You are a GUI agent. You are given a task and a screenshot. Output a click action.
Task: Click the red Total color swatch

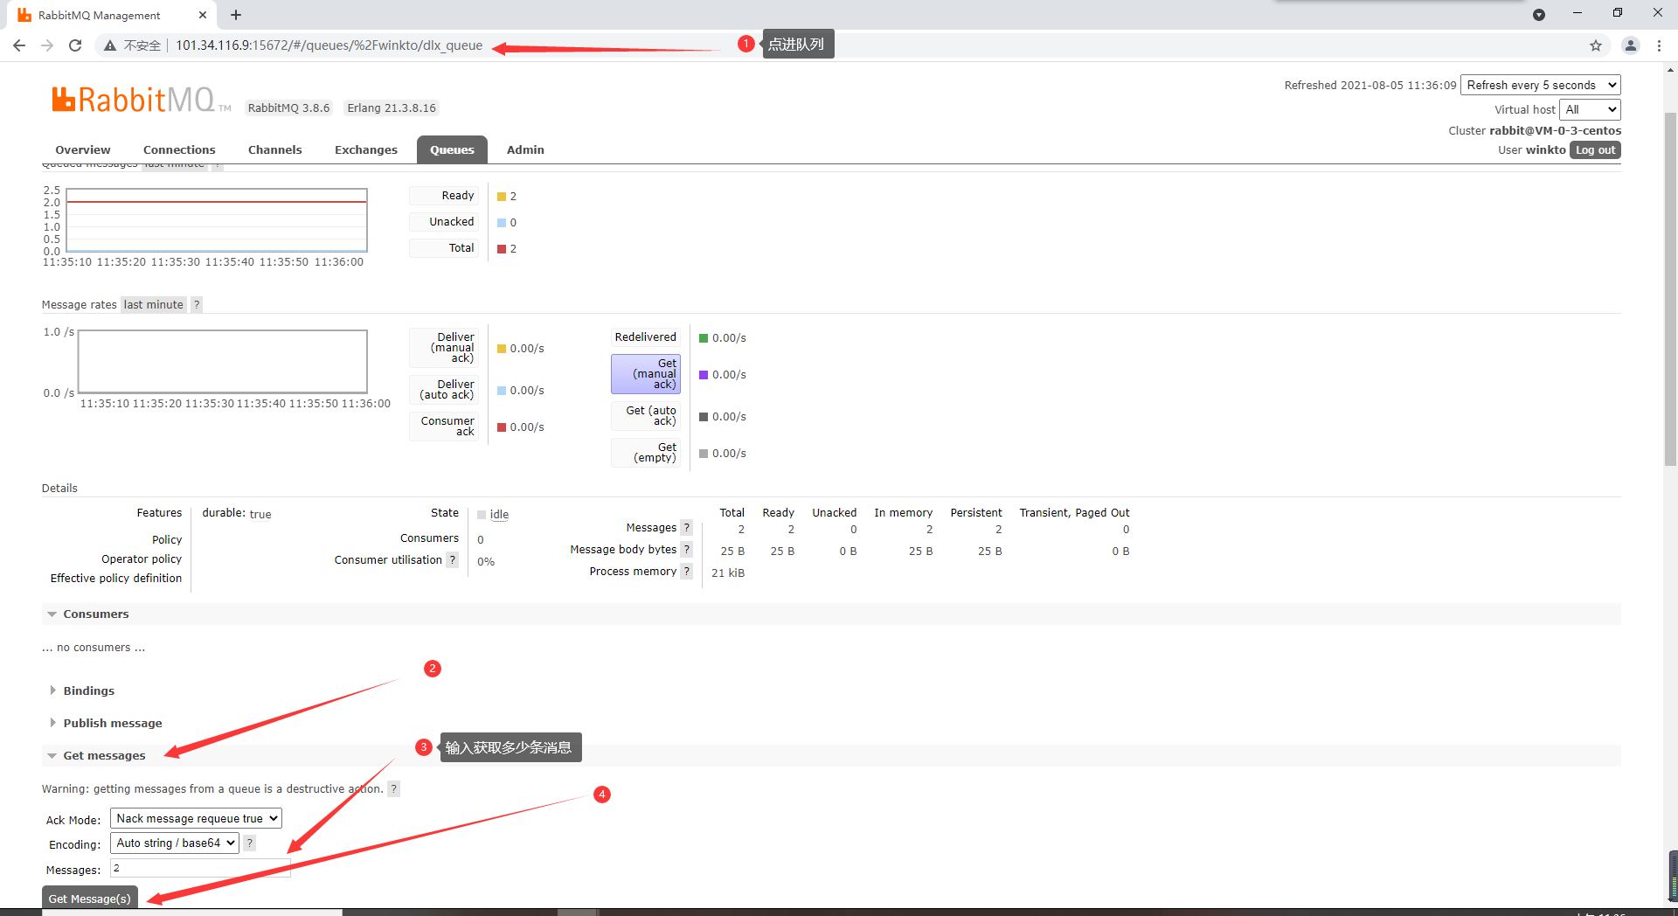[x=502, y=249]
